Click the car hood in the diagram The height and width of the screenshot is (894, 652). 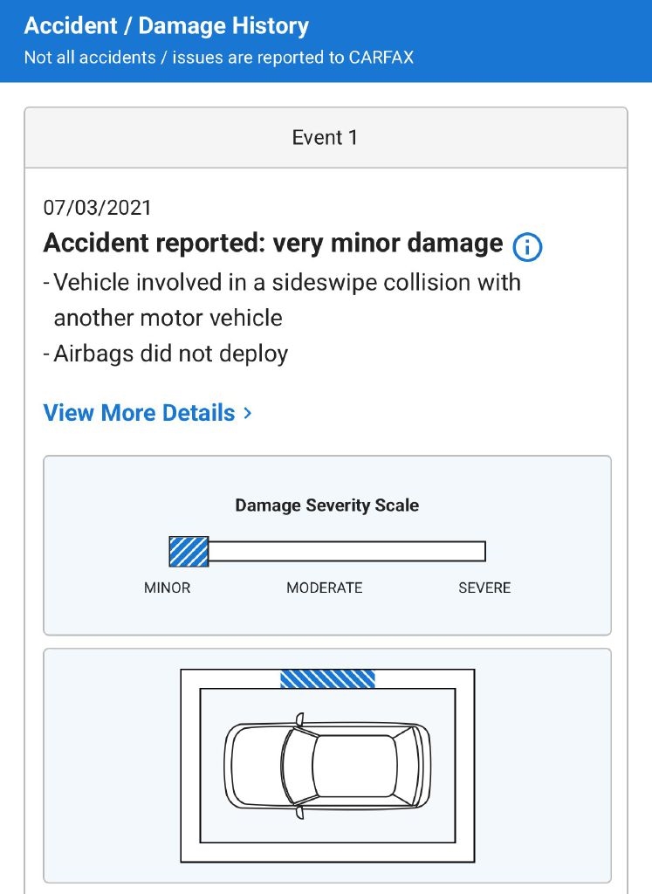[x=253, y=765]
